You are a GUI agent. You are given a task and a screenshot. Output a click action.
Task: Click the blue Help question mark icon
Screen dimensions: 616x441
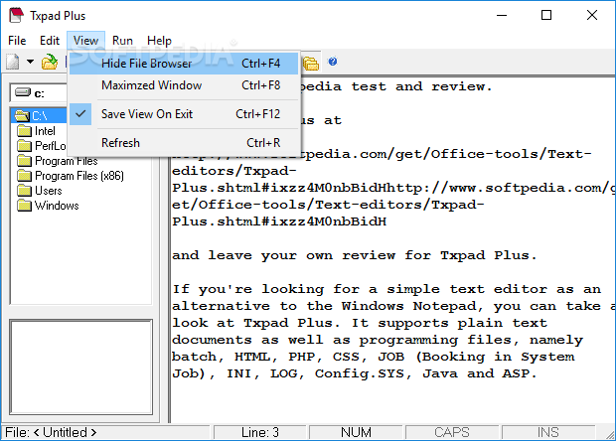[x=333, y=62]
